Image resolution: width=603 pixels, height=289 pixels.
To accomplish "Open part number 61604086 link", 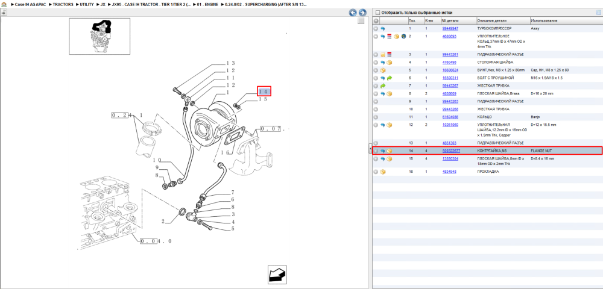I will (x=450, y=117).
